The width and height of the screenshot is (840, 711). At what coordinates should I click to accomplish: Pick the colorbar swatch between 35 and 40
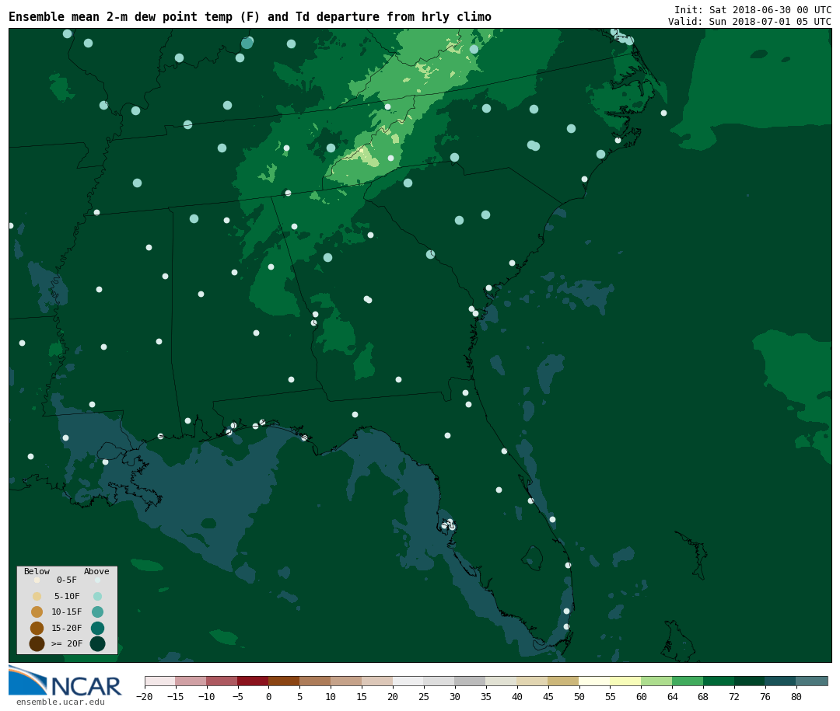[x=502, y=681]
